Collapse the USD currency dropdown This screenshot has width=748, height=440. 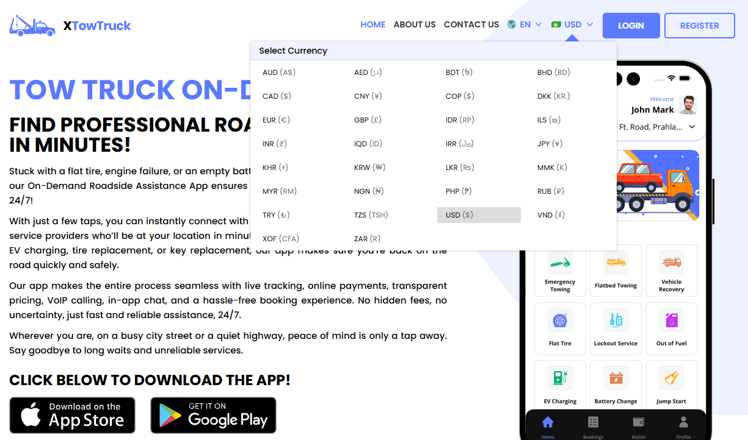[572, 24]
